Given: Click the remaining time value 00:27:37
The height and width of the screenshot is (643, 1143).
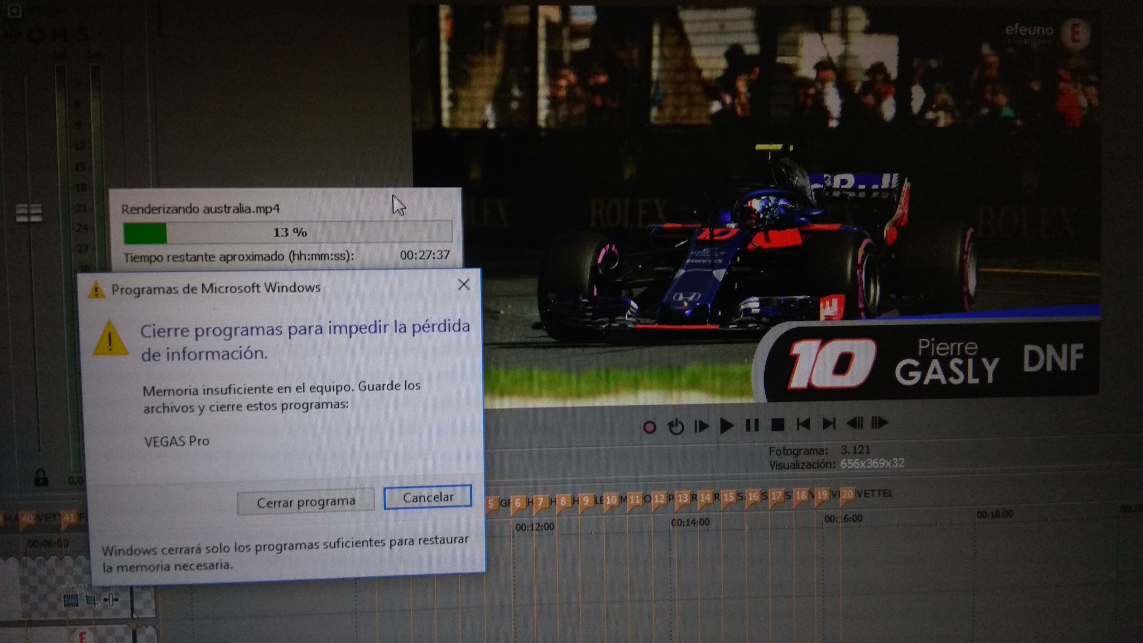Looking at the screenshot, I should (425, 255).
